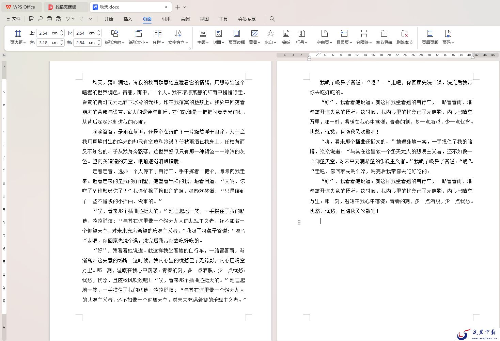Open the 纸张大小 paper size tool
The width and height of the screenshot is (500, 341).
138,37
